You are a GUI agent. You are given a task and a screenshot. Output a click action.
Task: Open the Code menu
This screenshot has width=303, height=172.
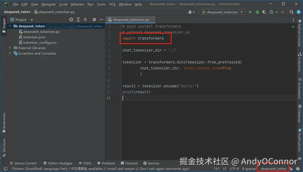[63, 4]
